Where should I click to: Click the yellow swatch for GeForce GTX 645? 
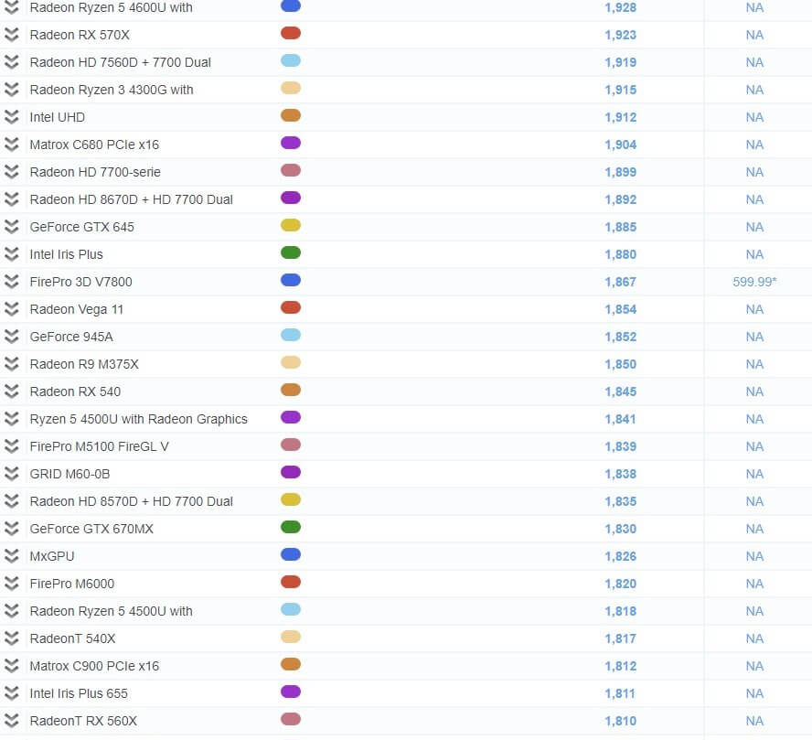(291, 225)
